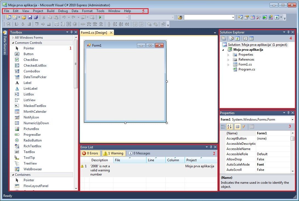299x201 pixels.
Task: Click the Undo arrow icon
Action: (64, 17)
